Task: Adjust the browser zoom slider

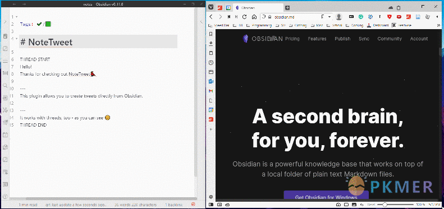Action: click(x=395, y=205)
